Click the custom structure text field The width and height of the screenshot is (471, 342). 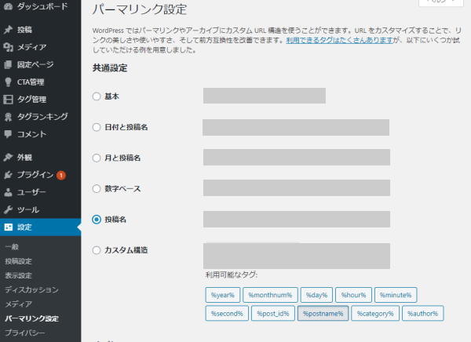(x=297, y=255)
